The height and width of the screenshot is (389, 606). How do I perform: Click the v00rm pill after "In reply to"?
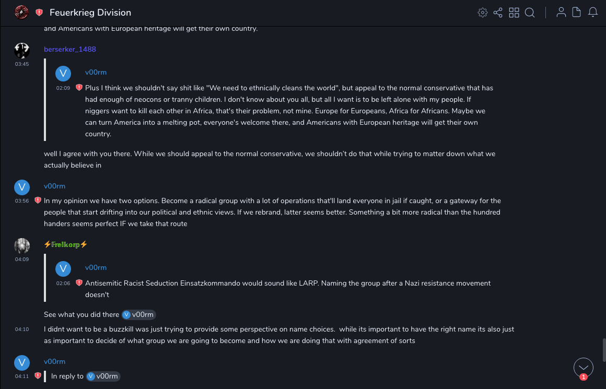pos(103,376)
